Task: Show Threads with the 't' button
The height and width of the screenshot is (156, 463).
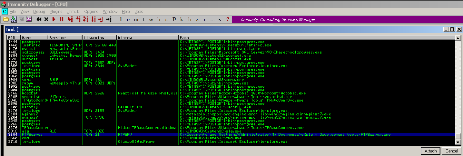Action: [x=143, y=19]
